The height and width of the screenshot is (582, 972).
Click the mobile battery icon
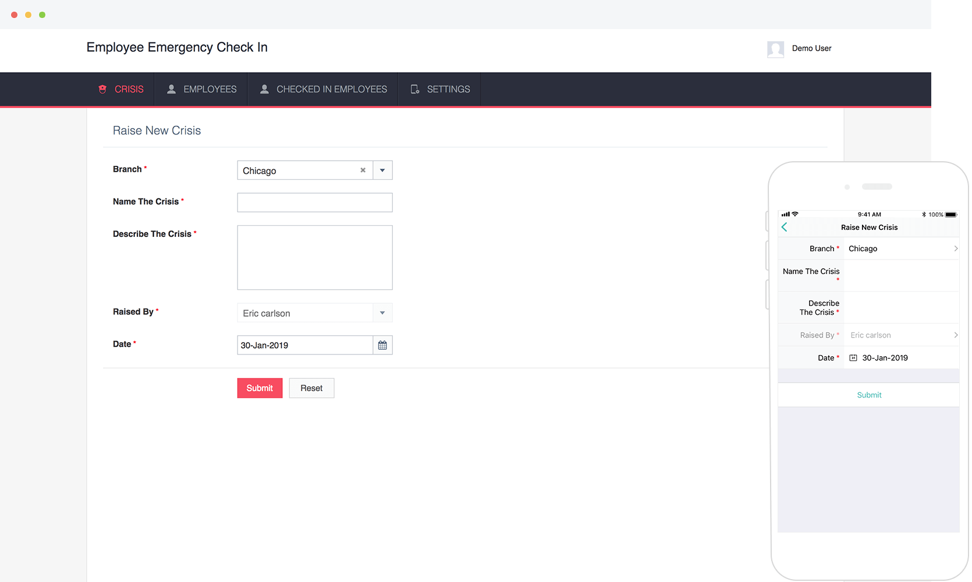tap(951, 215)
